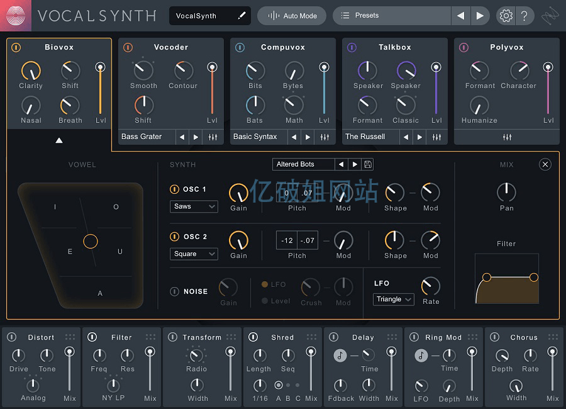Click the pencil icon to rename VocalSynth
Screen dimensions: 566x409
pos(241,16)
